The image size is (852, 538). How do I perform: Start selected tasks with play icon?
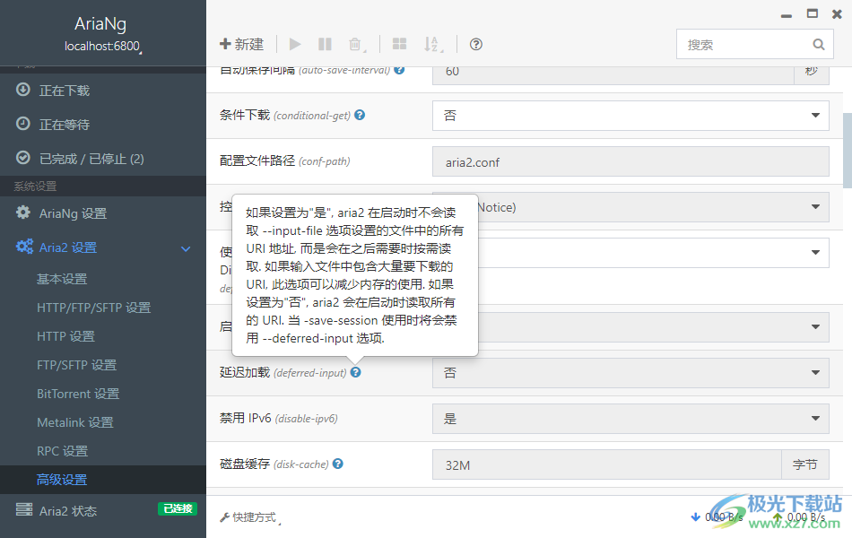(x=295, y=44)
